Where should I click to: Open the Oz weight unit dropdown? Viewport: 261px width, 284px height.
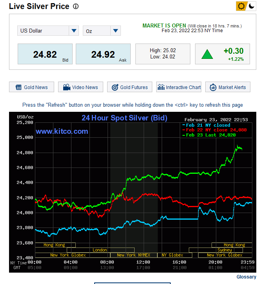102,31
